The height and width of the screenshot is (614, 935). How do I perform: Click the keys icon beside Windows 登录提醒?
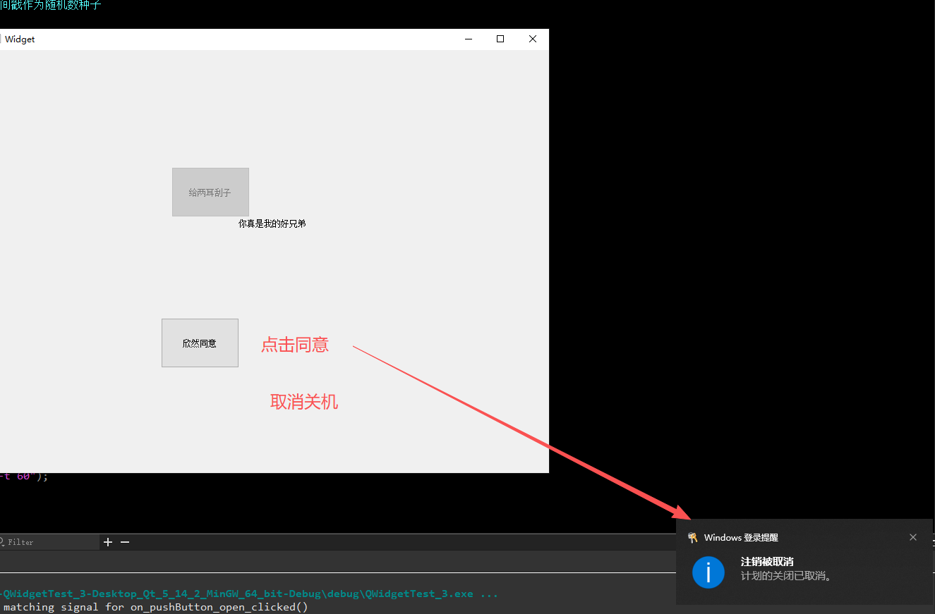692,538
